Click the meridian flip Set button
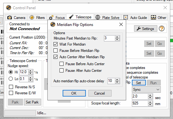 139,83
